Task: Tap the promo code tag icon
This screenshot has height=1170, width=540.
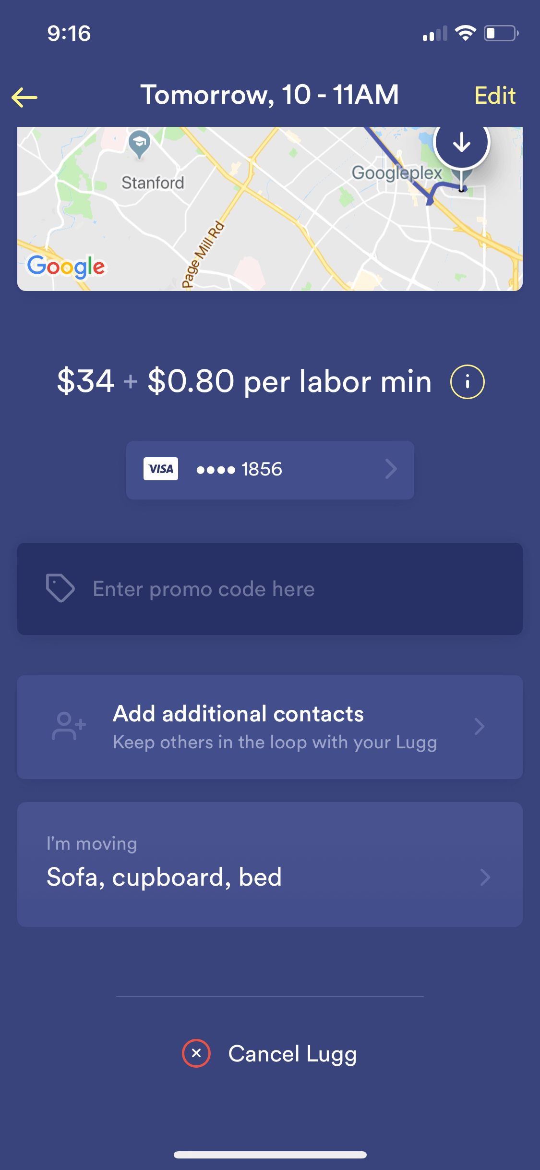Action: (60, 588)
